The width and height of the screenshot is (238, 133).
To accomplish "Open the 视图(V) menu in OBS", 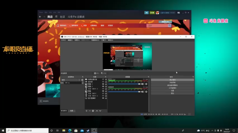I will [77, 40].
